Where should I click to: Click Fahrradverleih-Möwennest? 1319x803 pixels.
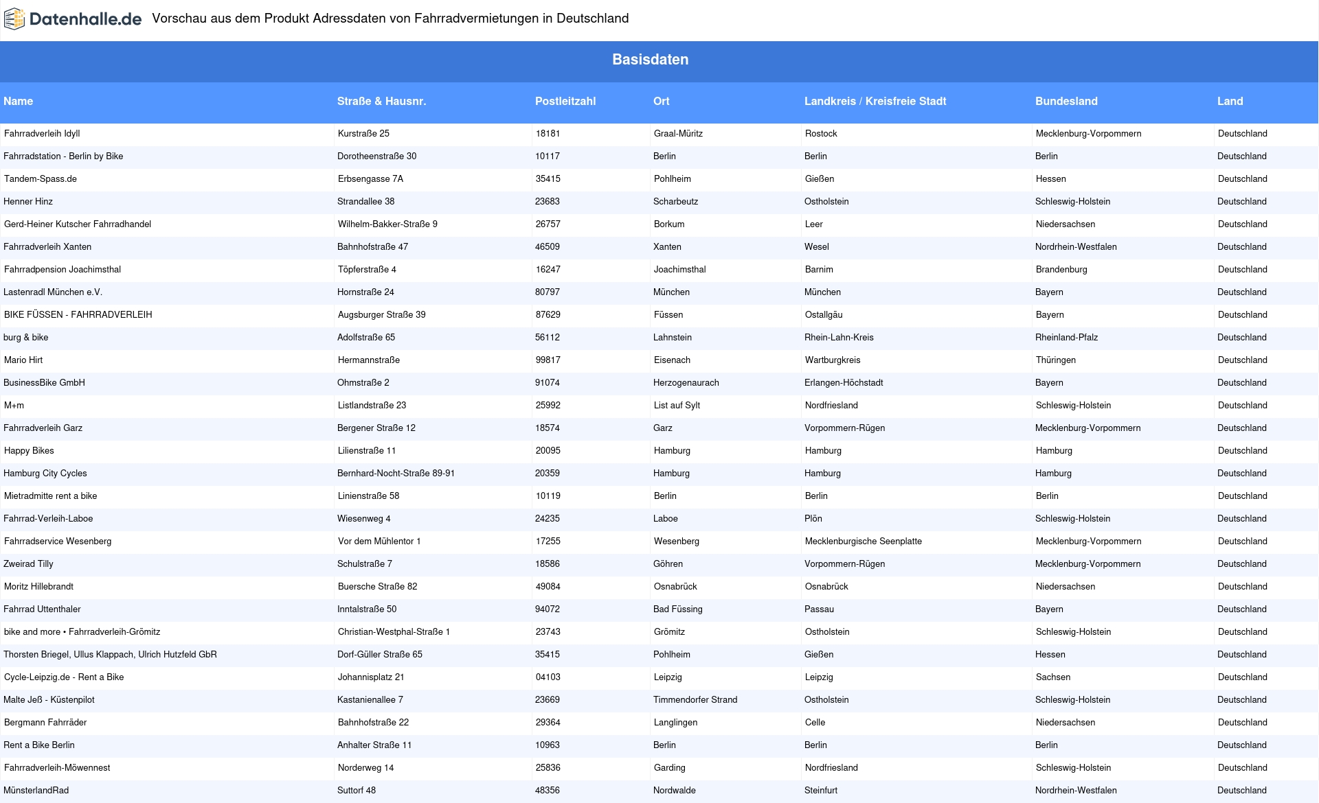click(x=57, y=768)
